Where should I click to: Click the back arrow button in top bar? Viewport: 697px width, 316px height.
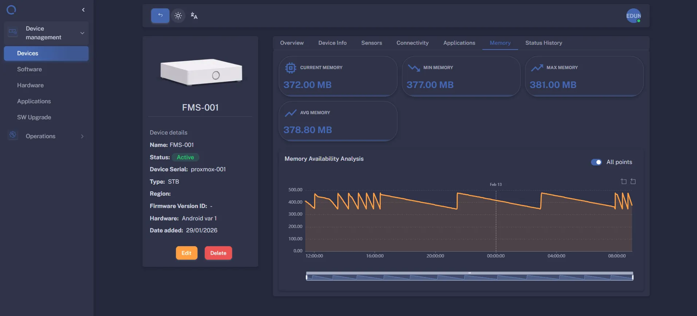click(x=160, y=16)
